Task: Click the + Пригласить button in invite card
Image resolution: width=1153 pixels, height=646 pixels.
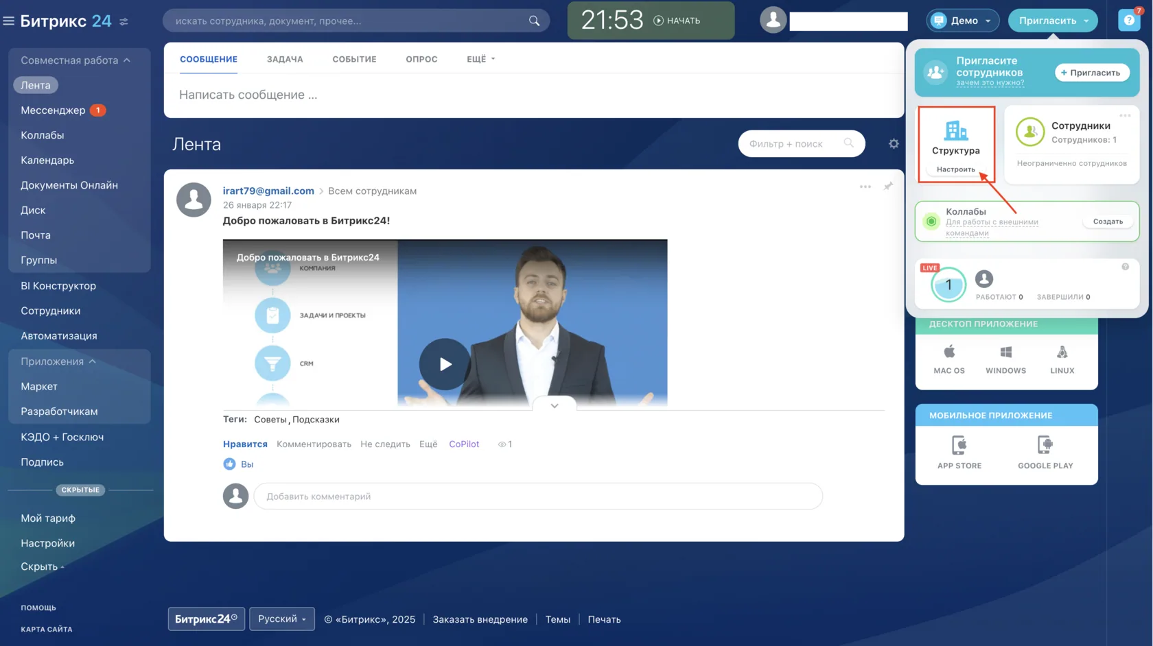Action: (x=1091, y=73)
